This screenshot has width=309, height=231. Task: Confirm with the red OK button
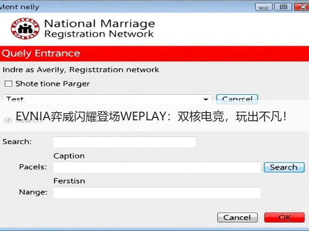click(x=284, y=218)
